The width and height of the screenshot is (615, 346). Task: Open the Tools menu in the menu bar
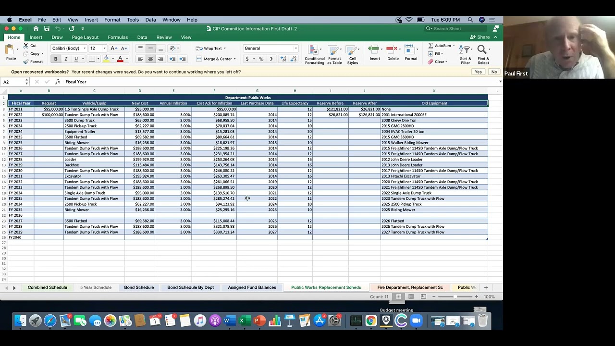[x=133, y=20]
